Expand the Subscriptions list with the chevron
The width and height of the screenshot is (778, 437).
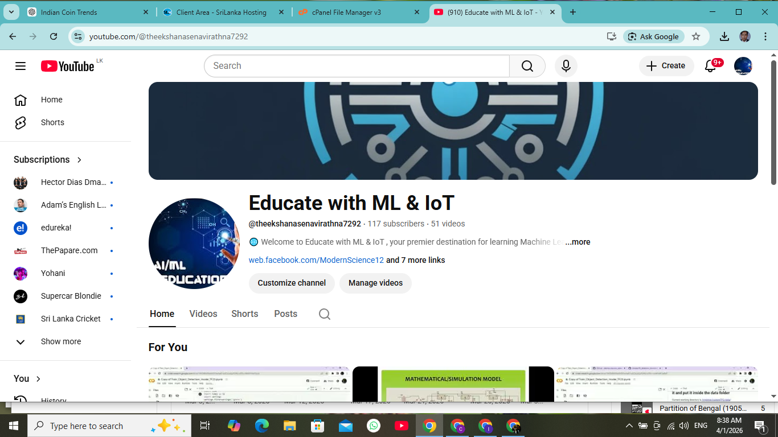[x=79, y=160]
